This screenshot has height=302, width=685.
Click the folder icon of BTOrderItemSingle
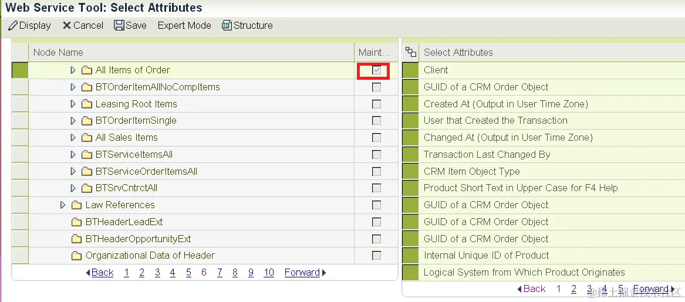(87, 121)
